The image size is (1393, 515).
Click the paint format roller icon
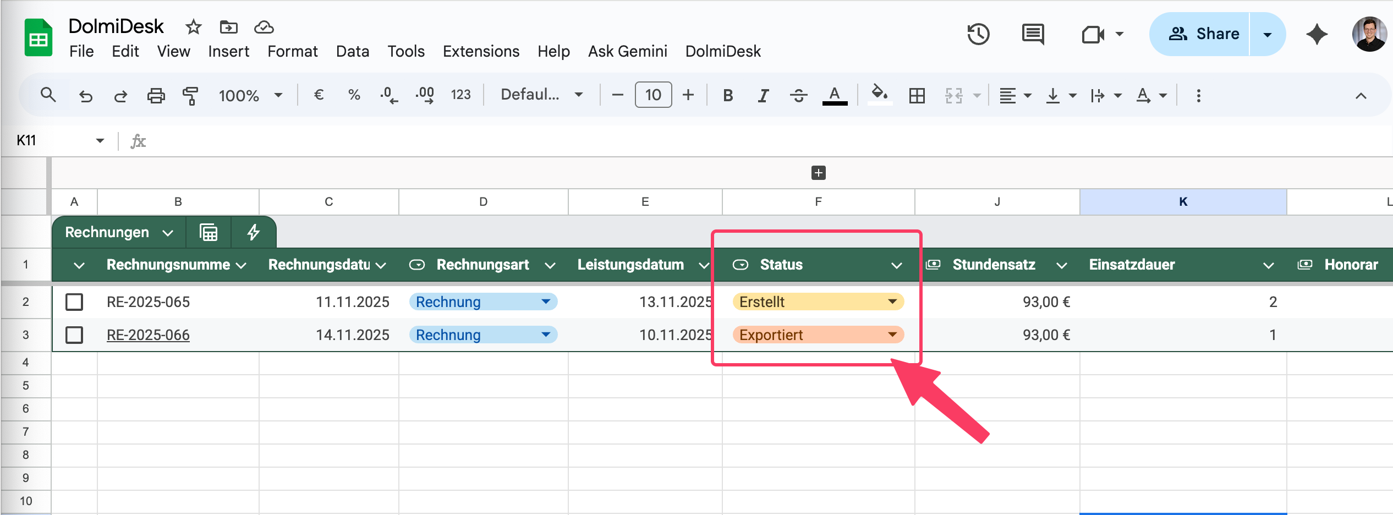coord(190,95)
